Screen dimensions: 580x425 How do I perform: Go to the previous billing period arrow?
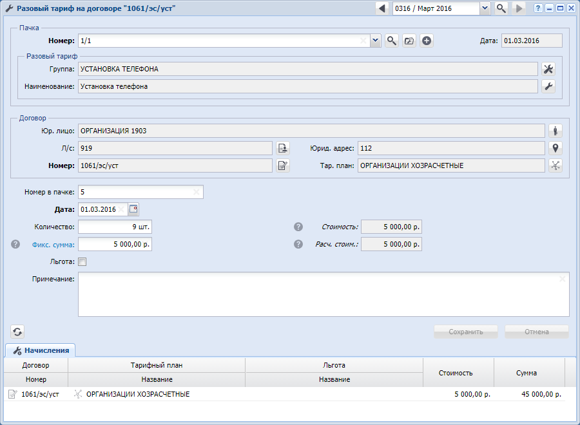click(382, 8)
